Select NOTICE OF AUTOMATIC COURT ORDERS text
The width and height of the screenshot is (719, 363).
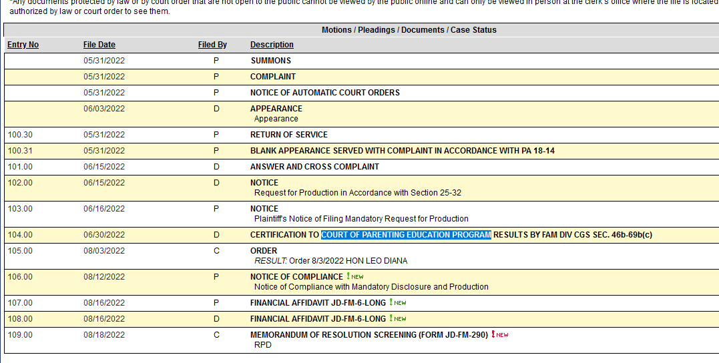(325, 93)
